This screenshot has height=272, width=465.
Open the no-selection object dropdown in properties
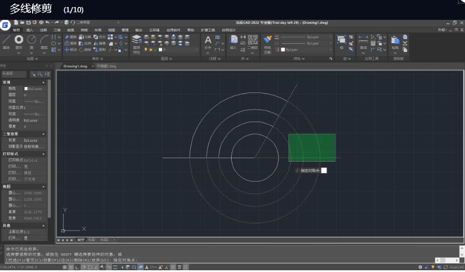pos(13,74)
